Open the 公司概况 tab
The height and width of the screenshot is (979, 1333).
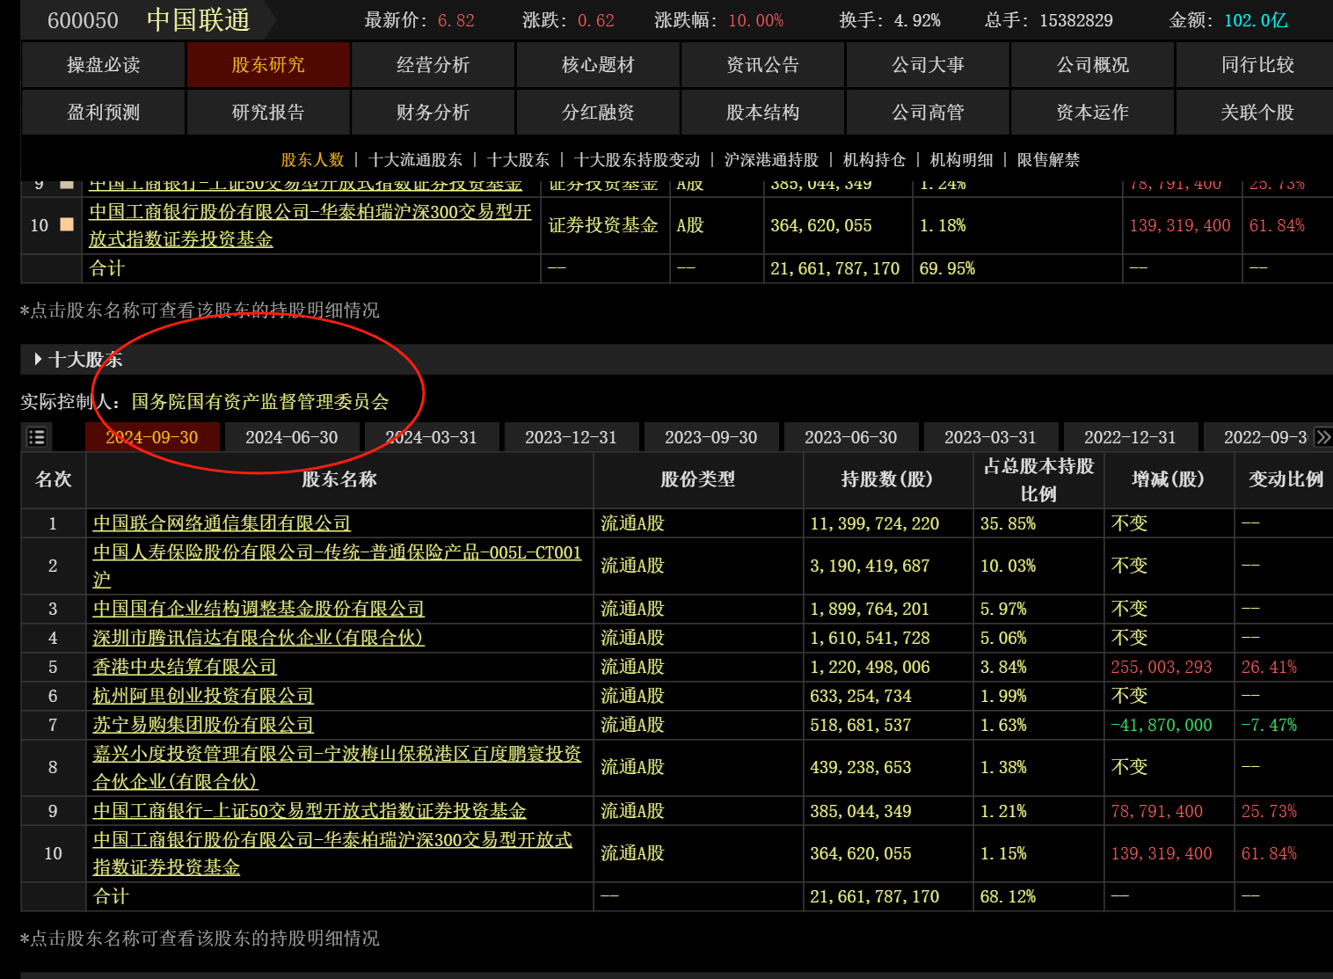[1093, 65]
